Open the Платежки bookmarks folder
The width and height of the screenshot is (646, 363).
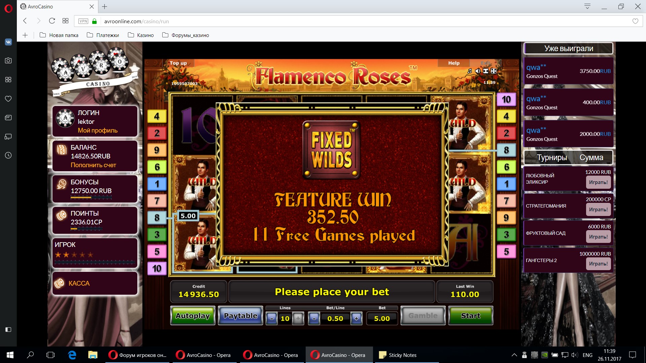[x=103, y=35]
